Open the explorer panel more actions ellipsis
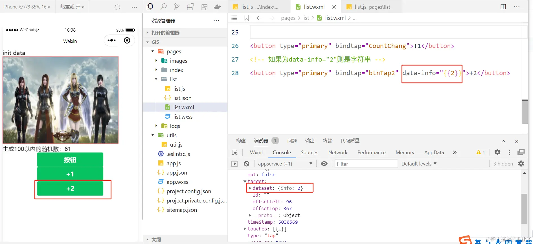Image resolution: width=533 pixels, height=244 pixels. pos(216,21)
